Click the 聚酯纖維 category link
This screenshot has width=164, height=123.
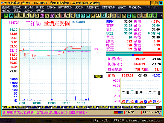[78, 22]
